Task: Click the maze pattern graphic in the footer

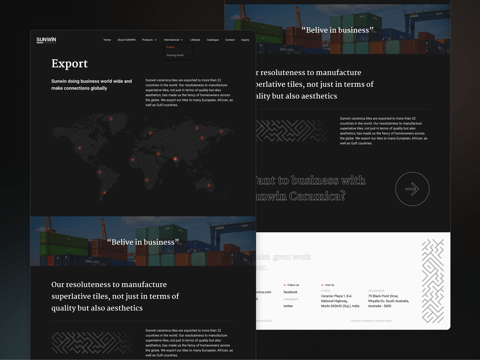Action: click(x=433, y=281)
